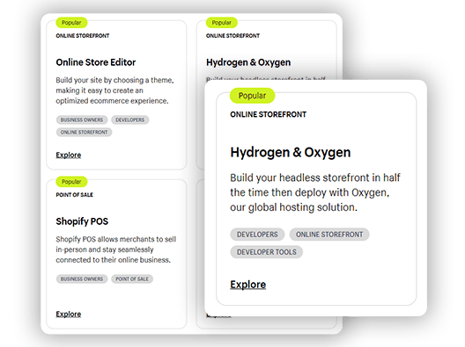This screenshot has width=465, height=347.
Task: Select ONLINE STOREFRONT tag in enlarged Hydrogen card
Action: point(329,235)
